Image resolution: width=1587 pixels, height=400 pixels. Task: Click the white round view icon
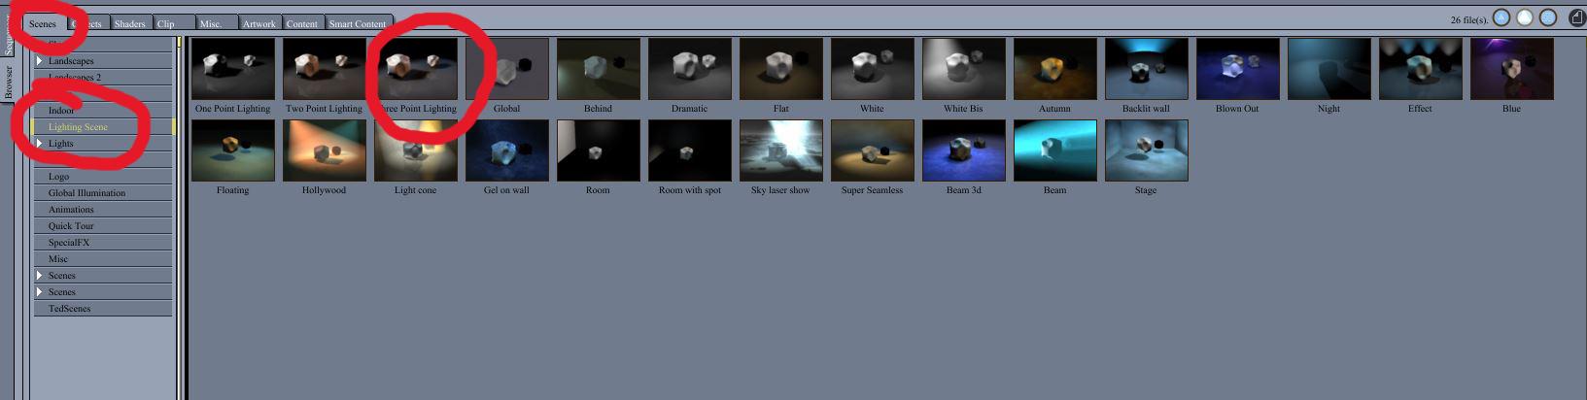[x=1525, y=17]
